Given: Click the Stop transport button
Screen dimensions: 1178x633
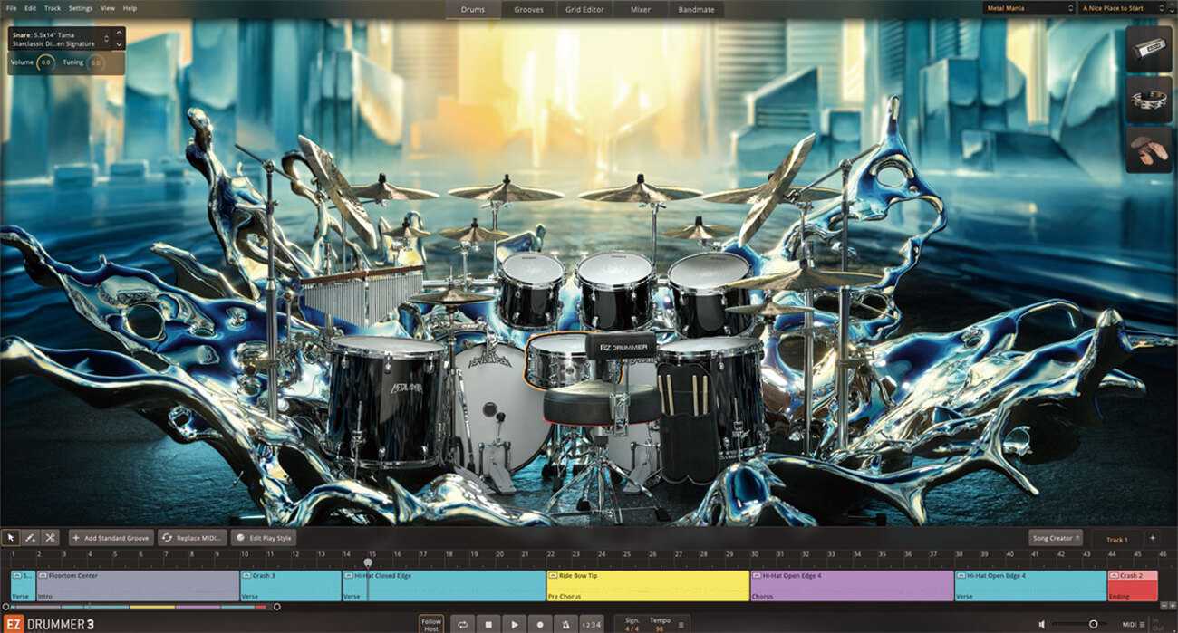Looking at the screenshot, I should 488,624.
